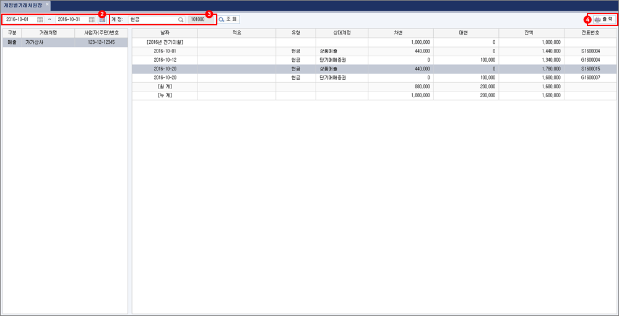The height and width of the screenshot is (316, 619).
Task: Click the 차변 cumulative total 1,880,000
Action: [x=400, y=95]
